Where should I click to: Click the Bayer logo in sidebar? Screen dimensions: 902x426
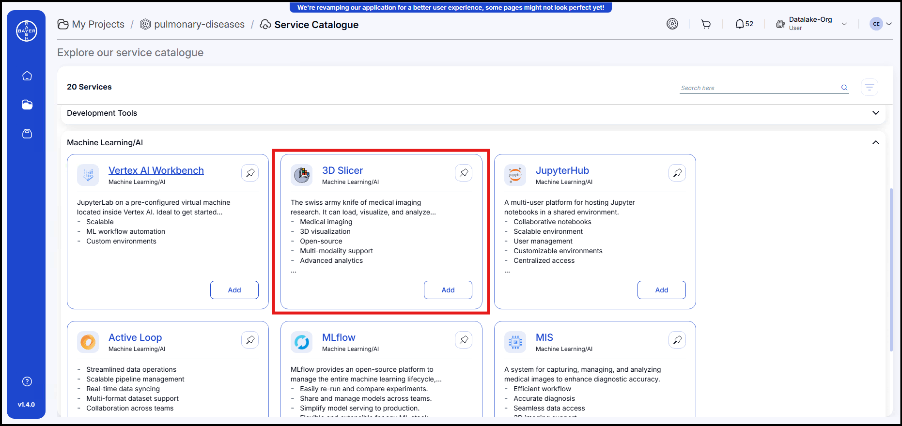pyautogui.click(x=27, y=31)
